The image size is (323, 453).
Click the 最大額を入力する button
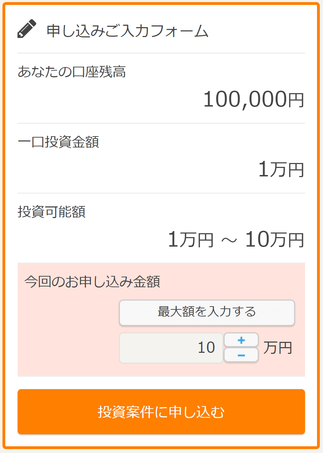point(207,313)
